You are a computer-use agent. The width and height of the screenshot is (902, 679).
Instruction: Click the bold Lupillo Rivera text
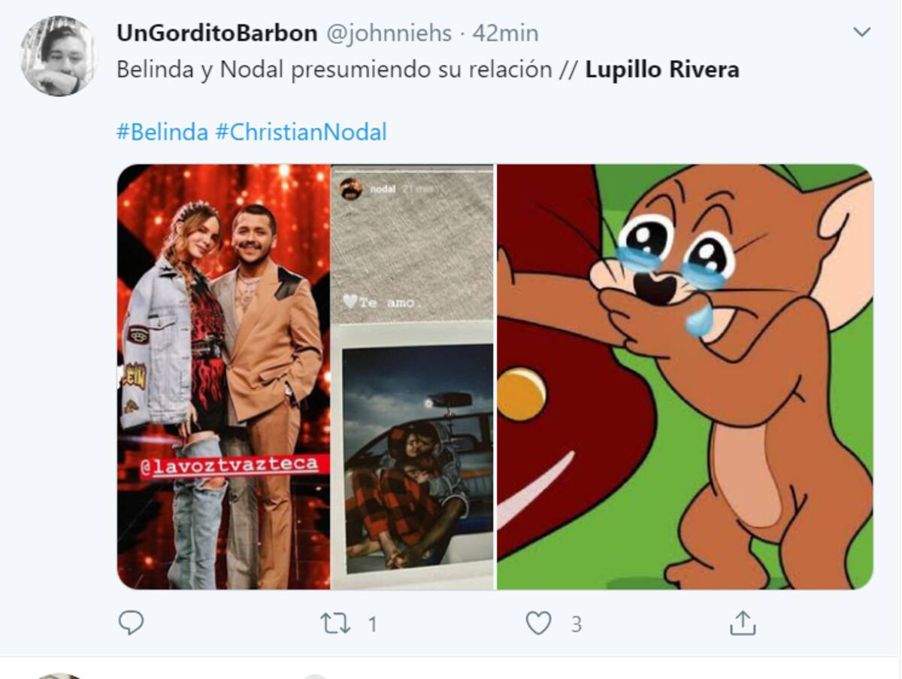[662, 70]
